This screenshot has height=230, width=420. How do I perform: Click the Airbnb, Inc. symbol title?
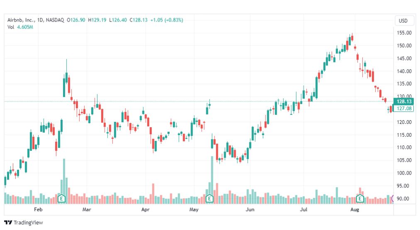click(21, 20)
